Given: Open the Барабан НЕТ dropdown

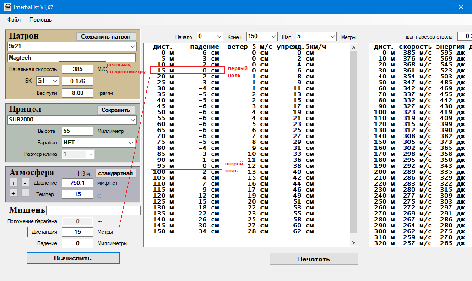Looking at the screenshot, I should click(x=130, y=143).
